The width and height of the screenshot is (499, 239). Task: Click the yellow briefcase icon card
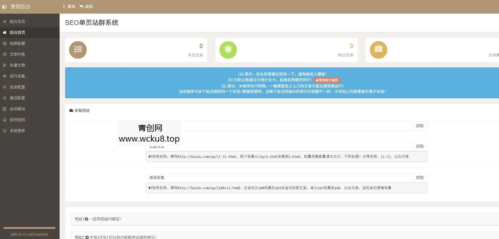coord(378,50)
